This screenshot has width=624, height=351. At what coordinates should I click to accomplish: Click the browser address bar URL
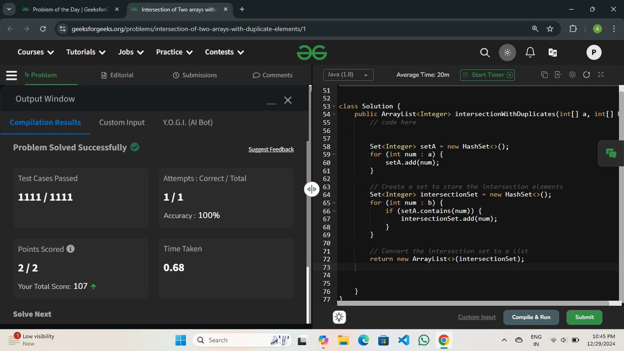point(188,29)
